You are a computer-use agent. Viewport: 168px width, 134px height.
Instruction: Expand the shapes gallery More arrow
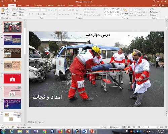[x=121, y=14]
